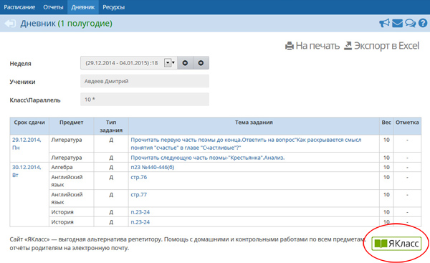
Task: Open the help question mark icon
Action: [423, 23]
